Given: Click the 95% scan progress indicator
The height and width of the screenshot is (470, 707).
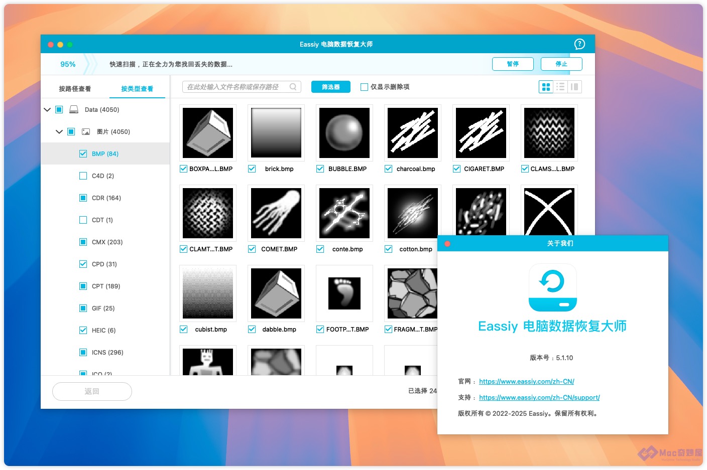Looking at the screenshot, I should [x=68, y=64].
